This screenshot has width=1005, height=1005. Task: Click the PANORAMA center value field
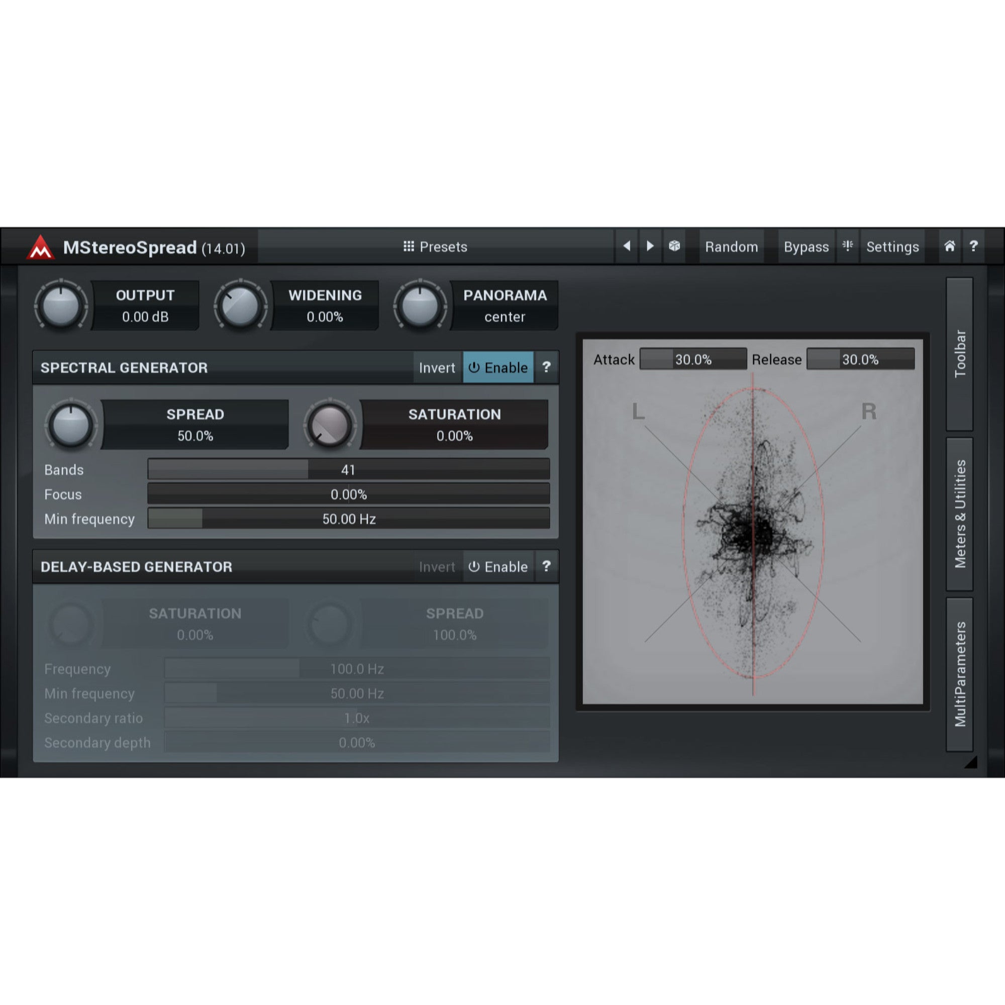point(505,306)
